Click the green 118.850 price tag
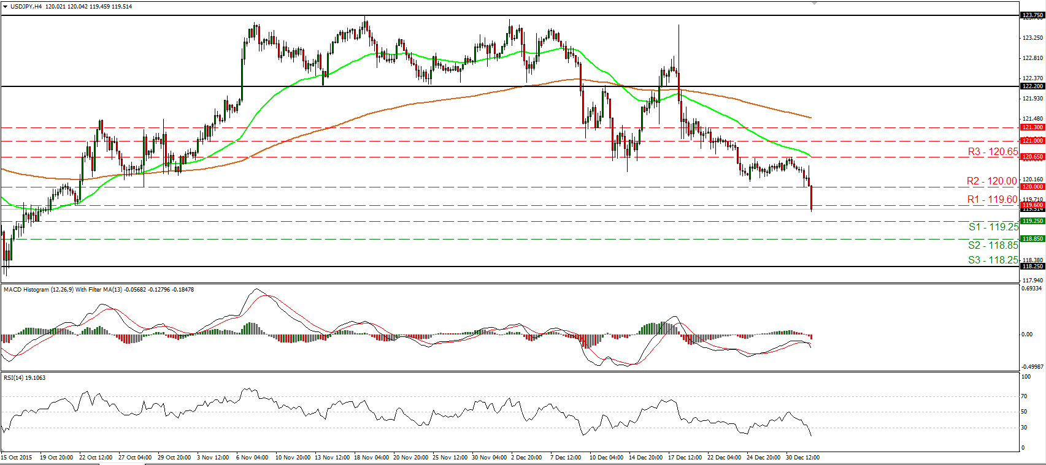Screen dimensions: 1046x465 (1032, 239)
